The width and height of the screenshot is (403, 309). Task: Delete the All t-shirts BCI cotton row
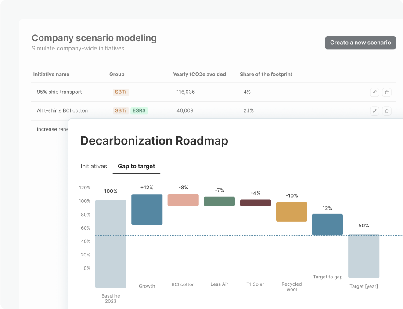(386, 111)
